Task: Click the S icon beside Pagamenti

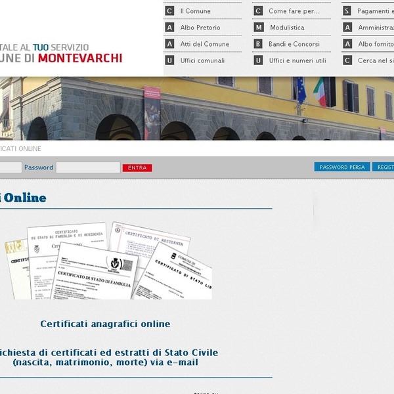Action: coord(347,11)
